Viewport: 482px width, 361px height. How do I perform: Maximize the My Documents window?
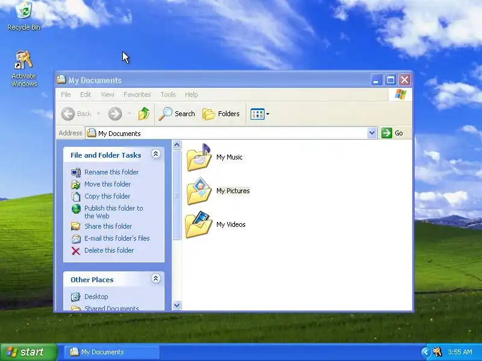pos(390,80)
